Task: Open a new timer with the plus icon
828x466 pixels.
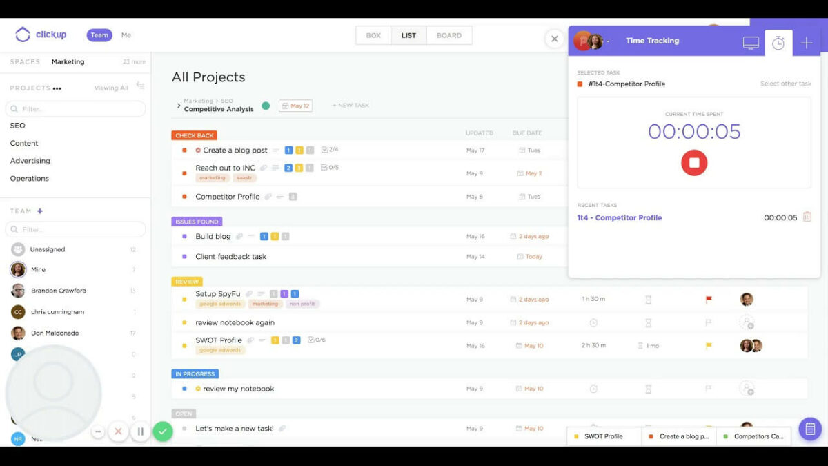Action: (x=806, y=42)
